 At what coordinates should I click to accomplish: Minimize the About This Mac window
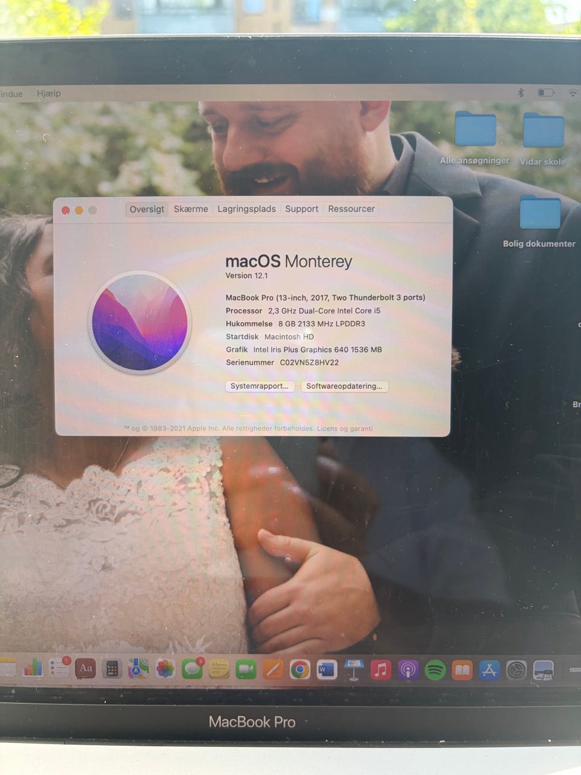79,210
